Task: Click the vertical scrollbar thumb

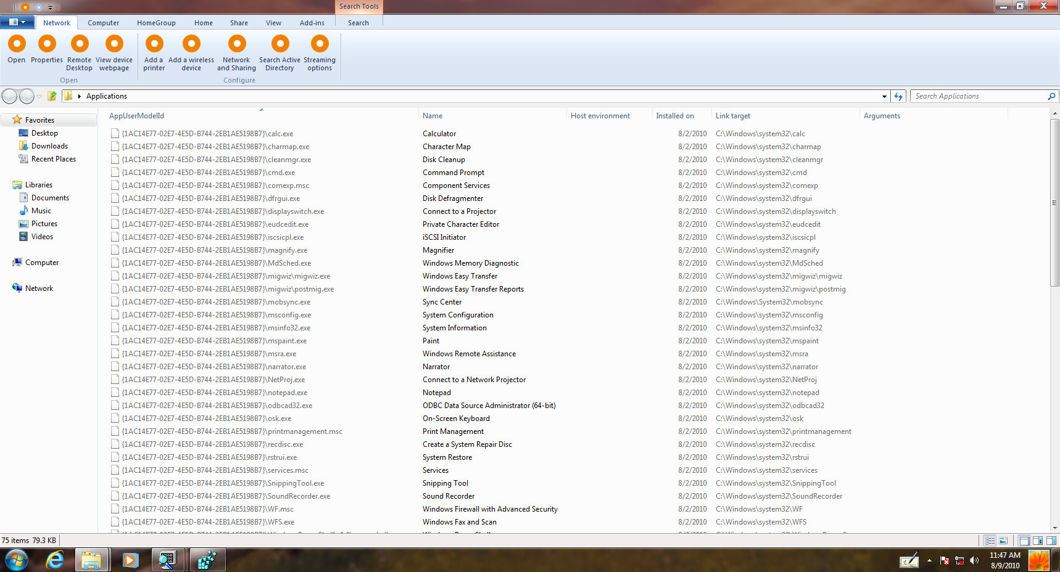Action: (1054, 202)
